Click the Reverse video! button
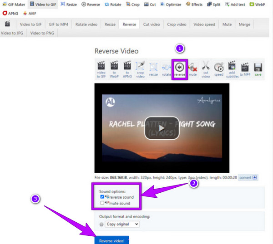The image size is (273, 244). click(111, 240)
